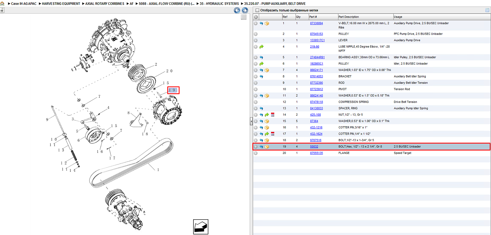This screenshot has width=491, height=235.
Task: Click the blue arrow icon for part 50032 row
Action: pos(261,147)
